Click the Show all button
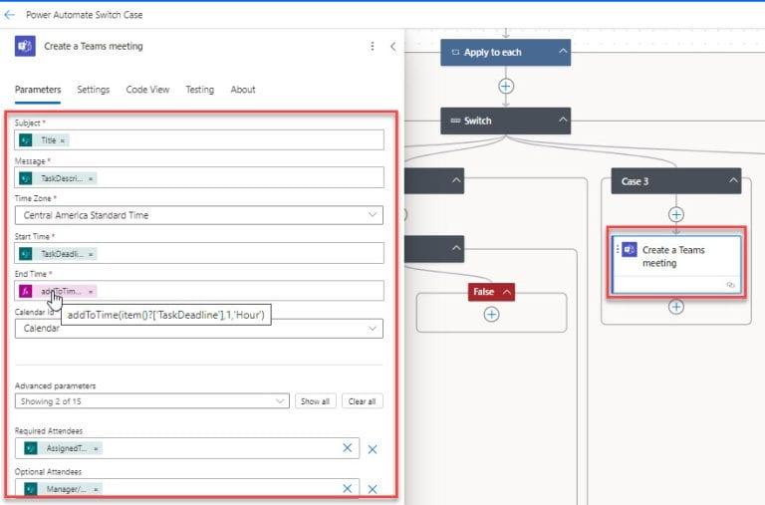Viewport: 765px width, 505px height. [x=315, y=401]
